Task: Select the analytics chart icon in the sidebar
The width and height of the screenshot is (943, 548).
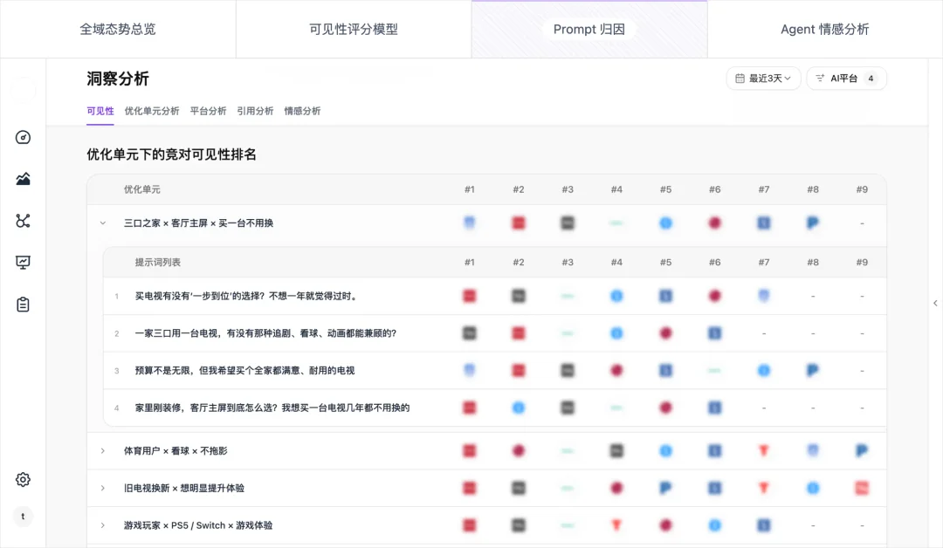Action: coord(23,178)
